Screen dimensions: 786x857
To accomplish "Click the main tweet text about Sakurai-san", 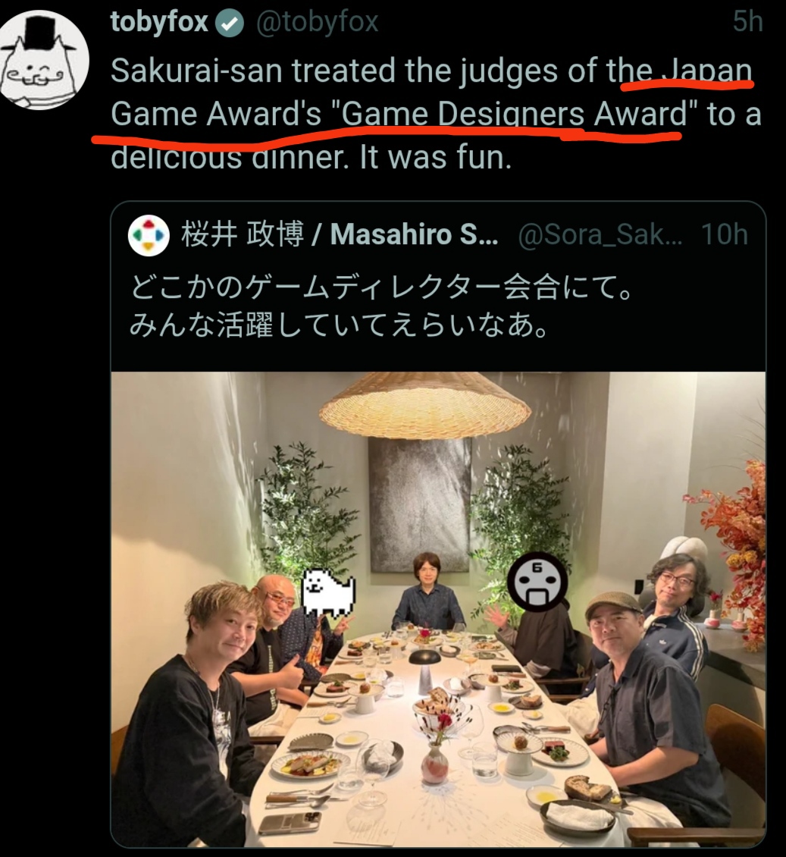I will 436,114.
